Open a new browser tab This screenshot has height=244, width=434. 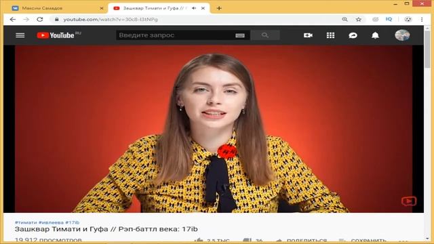click(219, 8)
